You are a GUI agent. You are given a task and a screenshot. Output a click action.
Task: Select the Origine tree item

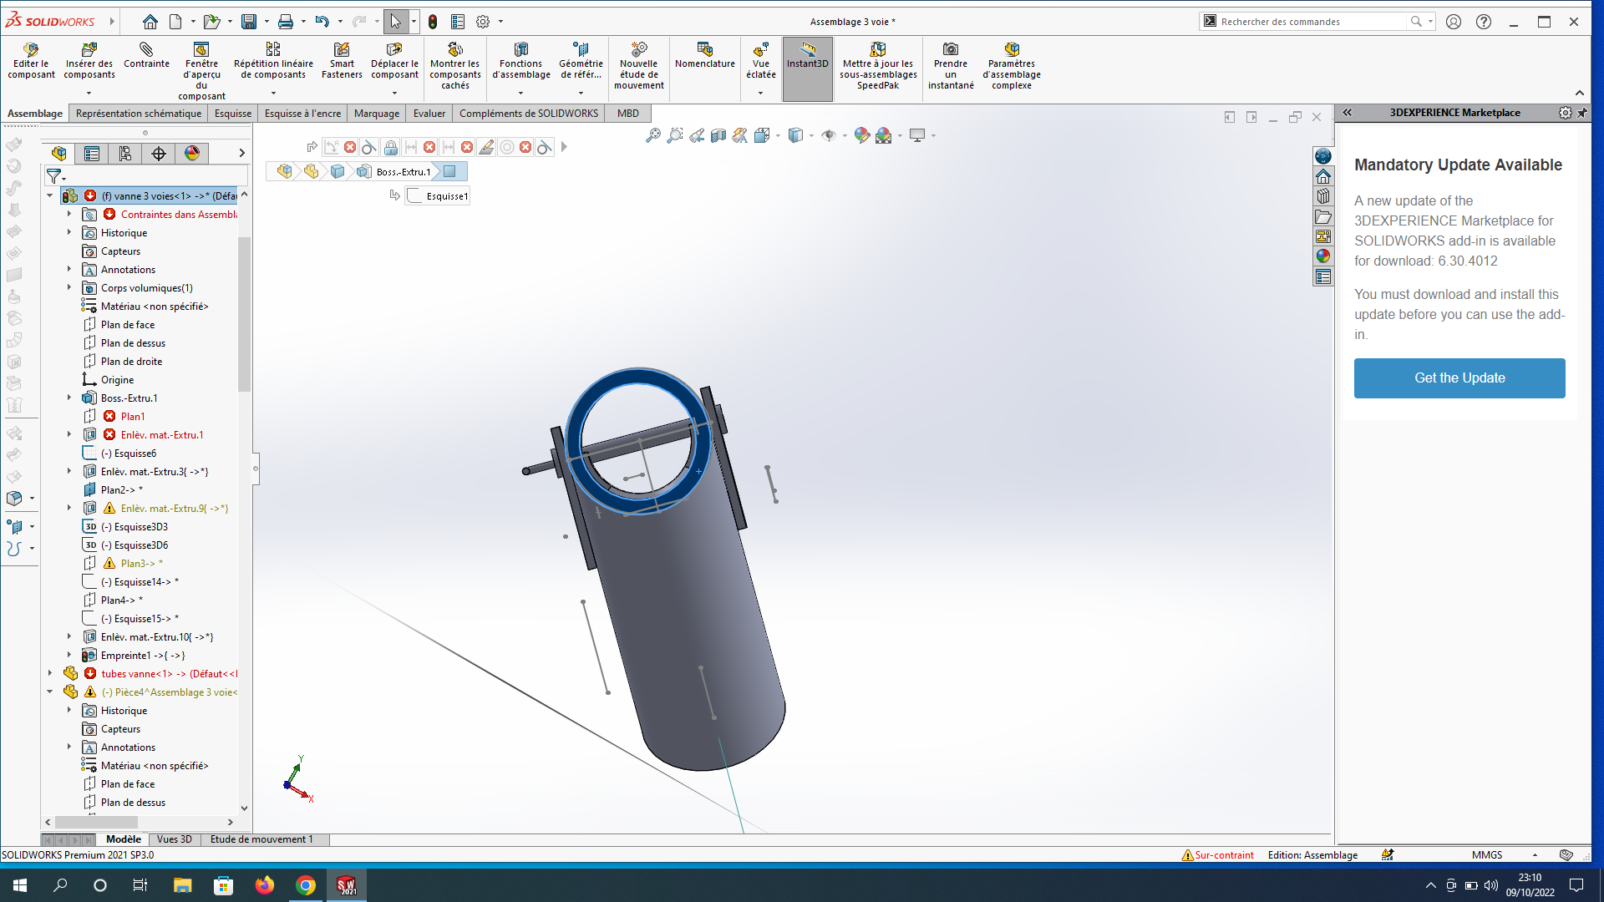point(117,380)
